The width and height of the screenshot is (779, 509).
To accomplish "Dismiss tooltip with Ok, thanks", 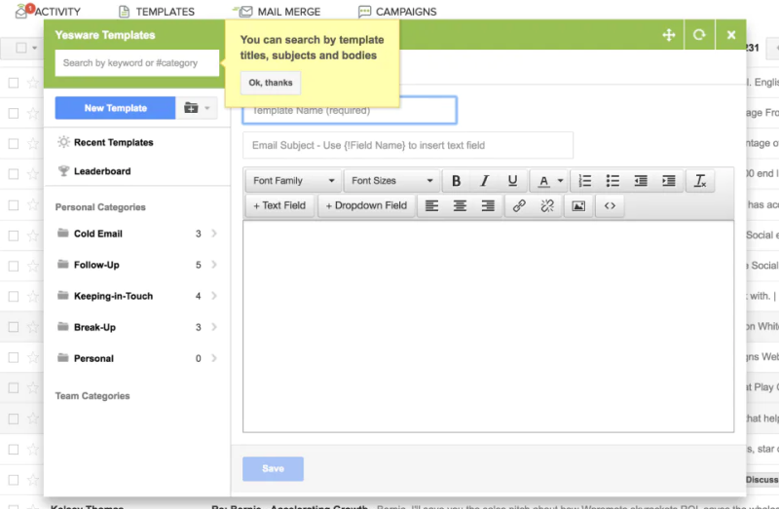I will (271, 83).
